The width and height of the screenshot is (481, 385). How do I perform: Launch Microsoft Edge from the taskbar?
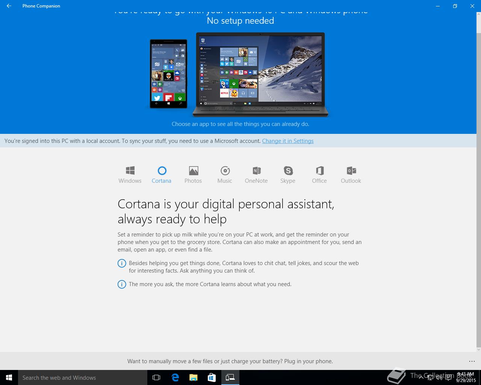[175, 377]
